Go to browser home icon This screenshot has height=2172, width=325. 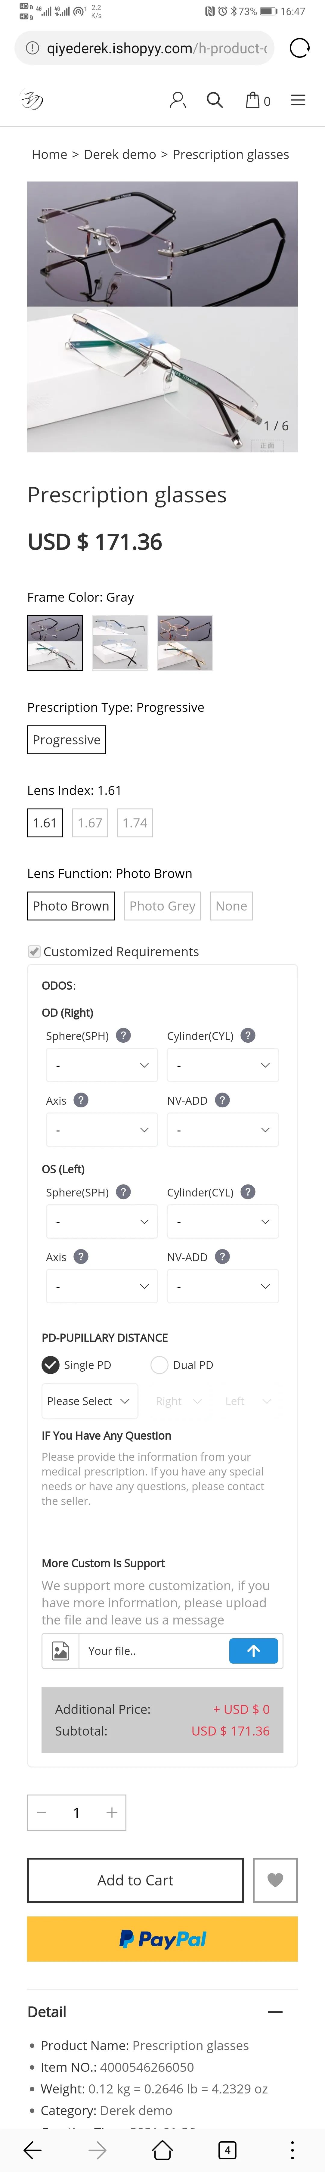pyautogui.click(x=162, y=2149)
